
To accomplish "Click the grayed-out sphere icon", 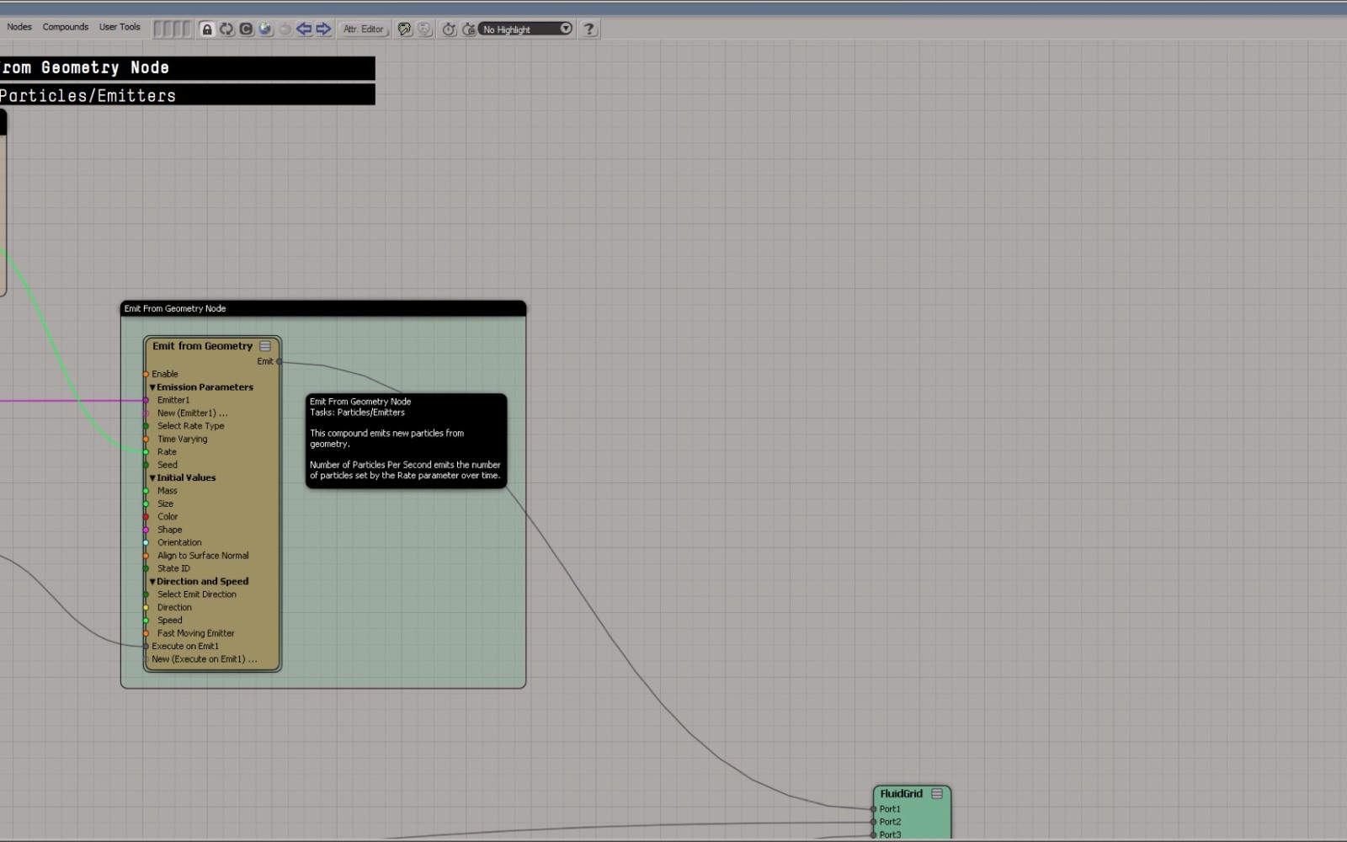I will 285,29.
